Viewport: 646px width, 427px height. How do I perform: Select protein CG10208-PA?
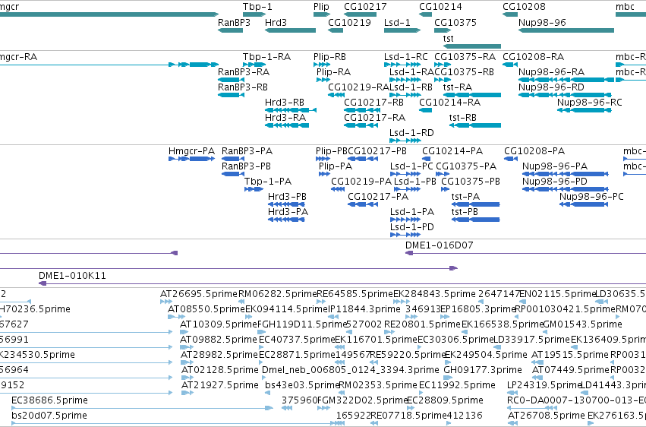pyautogui.click(x=511, y=159)
